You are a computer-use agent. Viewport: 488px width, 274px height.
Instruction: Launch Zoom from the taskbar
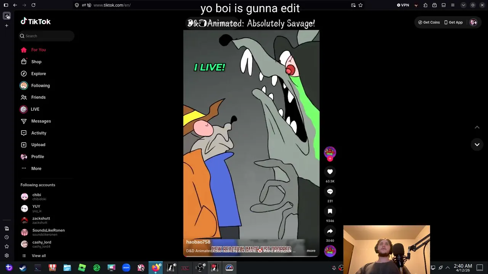point(126,268)
